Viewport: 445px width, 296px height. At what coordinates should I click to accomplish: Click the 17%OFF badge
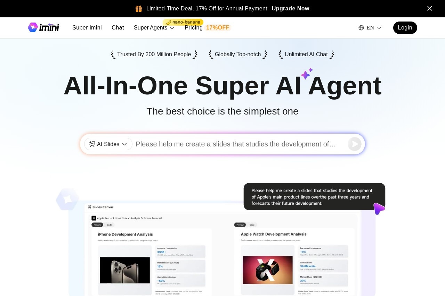tap(218, 28)
